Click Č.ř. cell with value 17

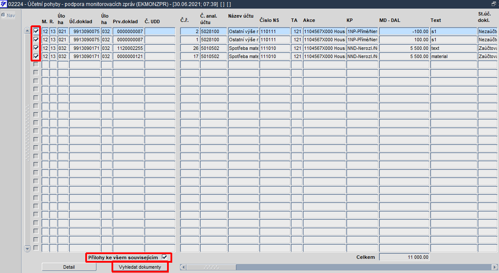(190, 56)
